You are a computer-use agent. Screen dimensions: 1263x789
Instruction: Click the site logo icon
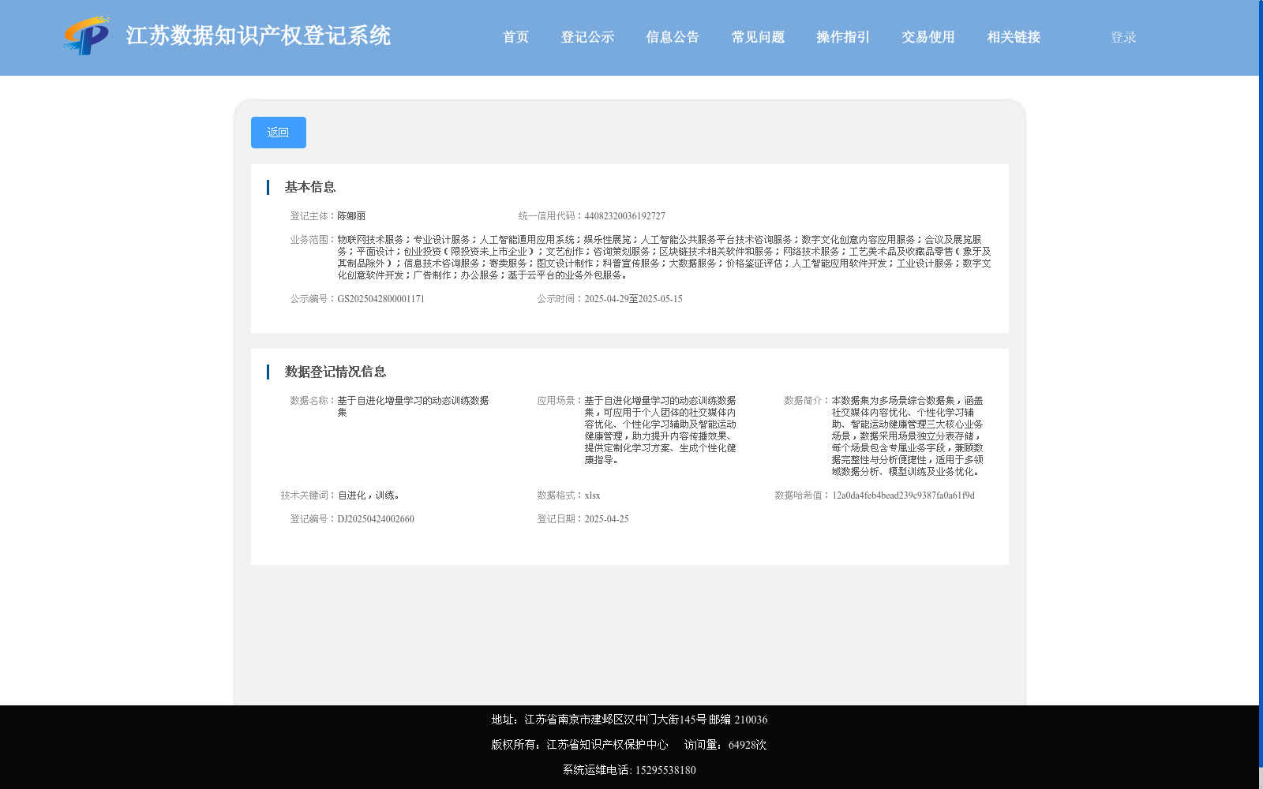point(87,36)
